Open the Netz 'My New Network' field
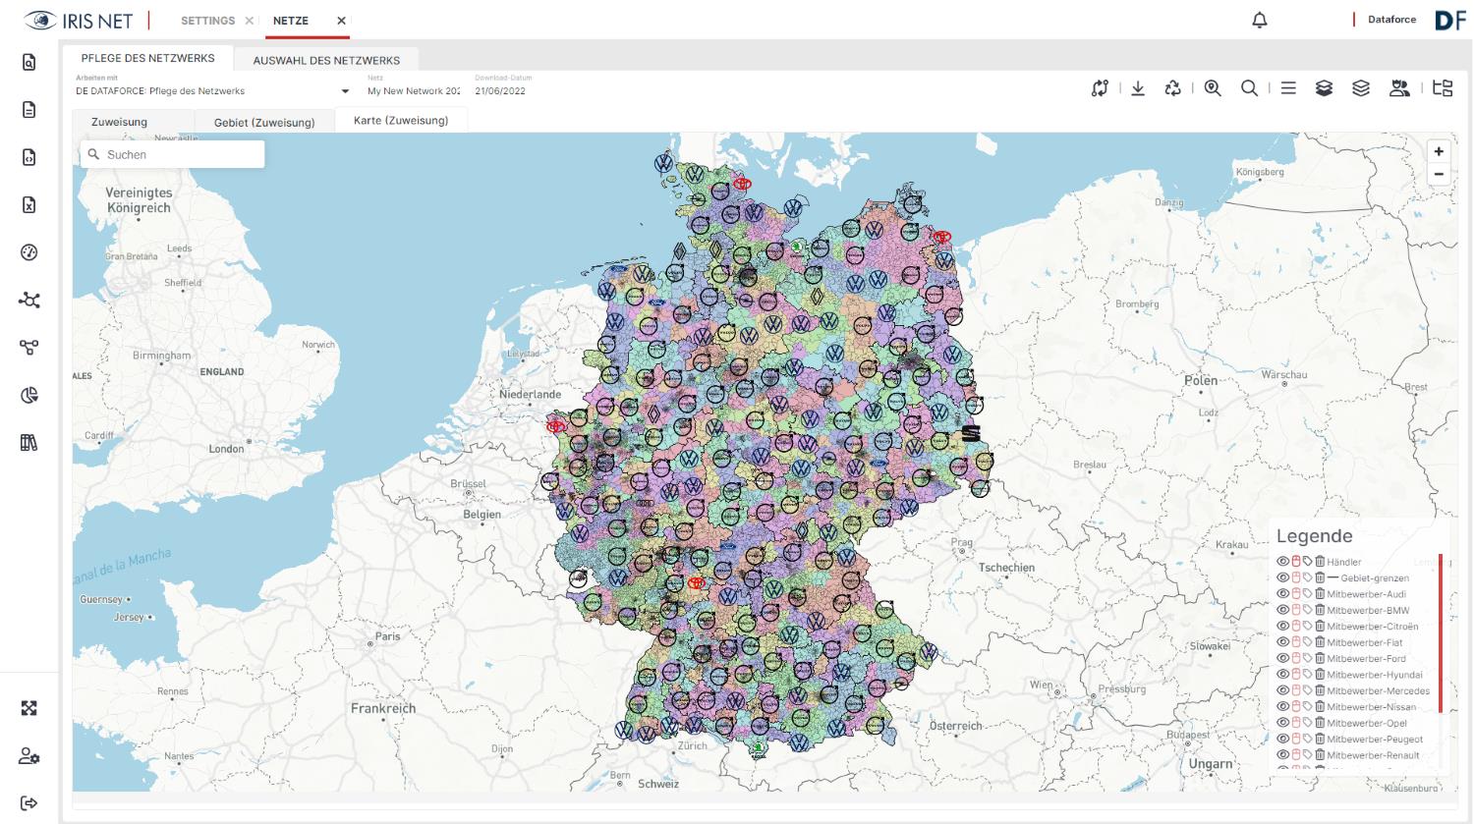 click(414, 91)
